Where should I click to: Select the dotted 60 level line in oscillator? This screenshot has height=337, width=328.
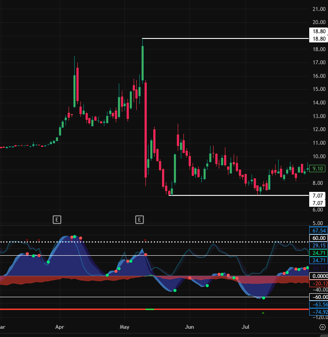(x=154, y=242)
